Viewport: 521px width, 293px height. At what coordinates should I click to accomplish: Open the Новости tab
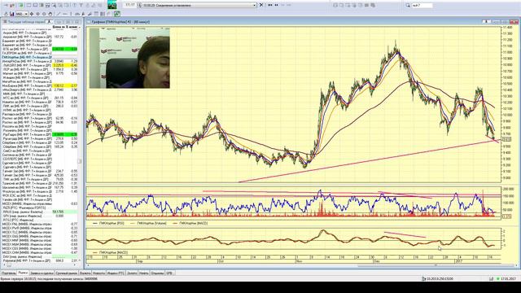[x=99, y=273]
